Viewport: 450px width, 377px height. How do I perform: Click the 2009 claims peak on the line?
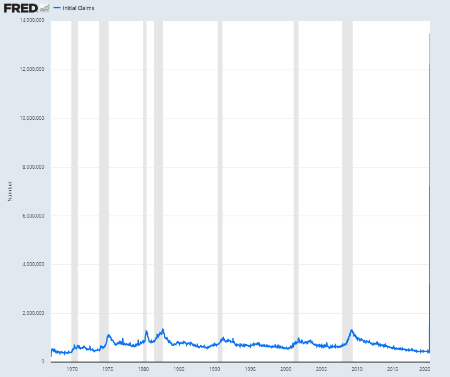coord(352,330)
